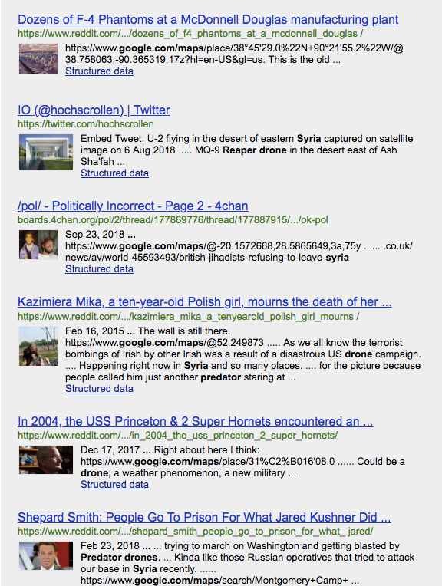Click the Shepard Smith news anchor thumbnail

[x=46, y=556]
